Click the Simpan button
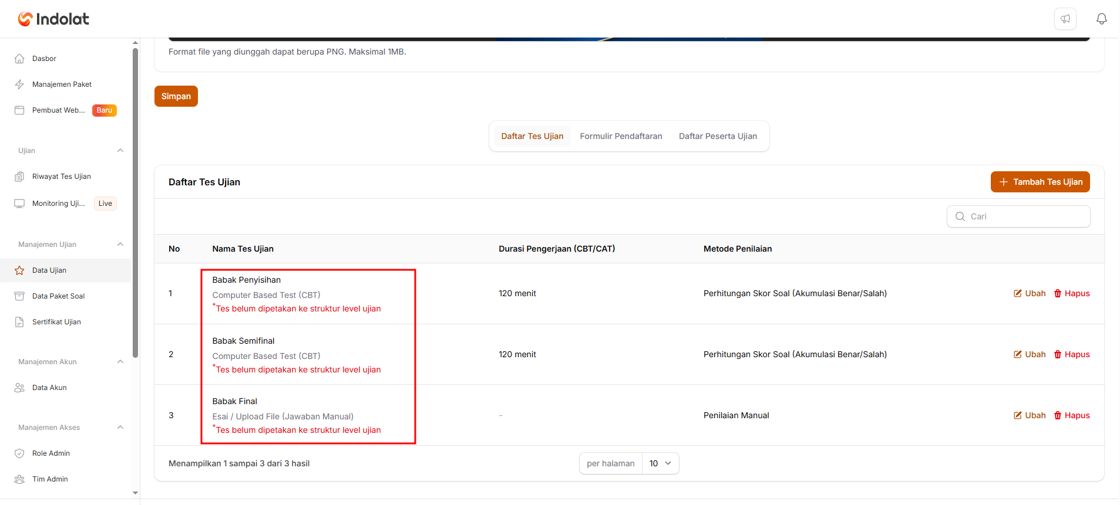 point(176,96)
